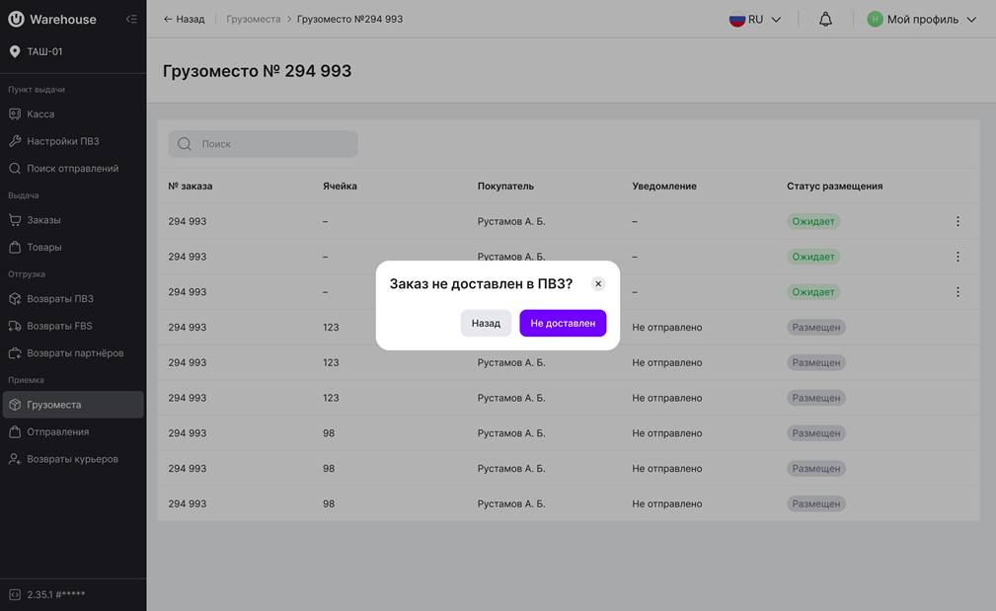Click the Warehouse logo icon
This screenshot has height=611, width=996.
point(16,19)
